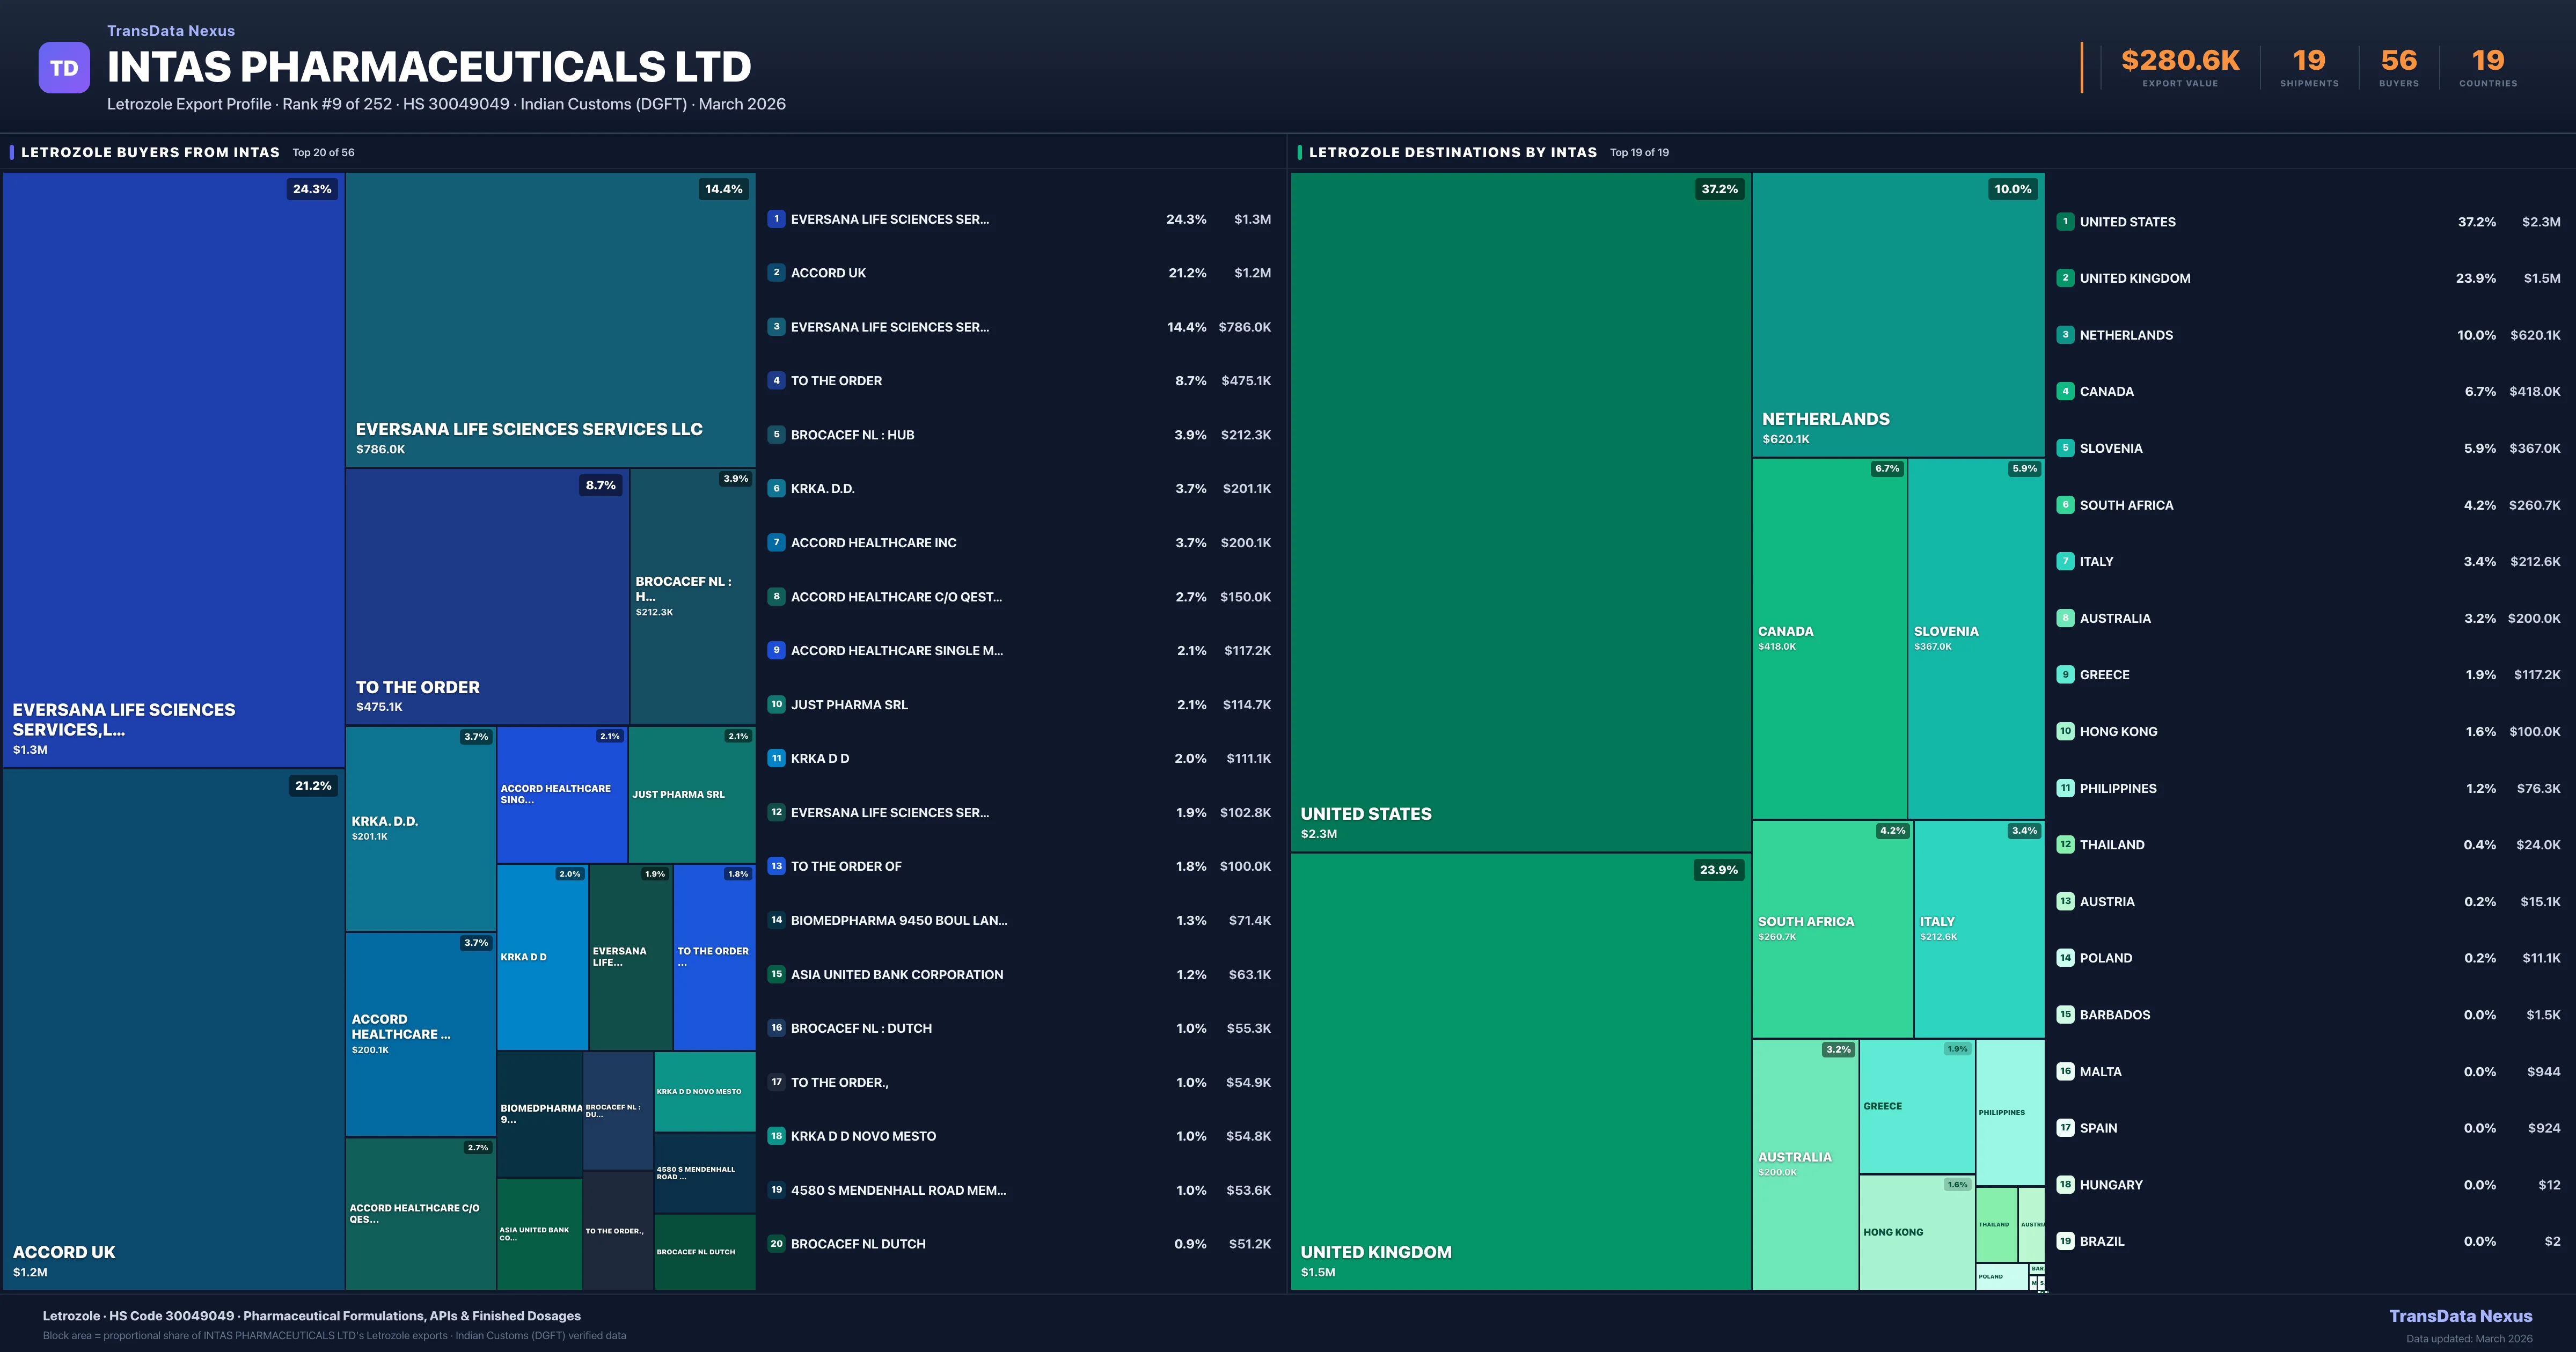Select the ACCORD UK treemap block
This screenshot has height=1352, width=2576.
coord(173,1030)
